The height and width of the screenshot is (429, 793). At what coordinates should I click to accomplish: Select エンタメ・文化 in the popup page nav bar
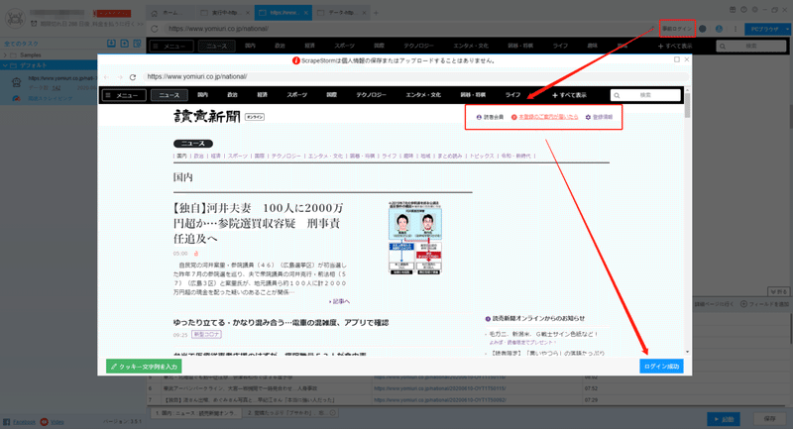click(423, 95)
